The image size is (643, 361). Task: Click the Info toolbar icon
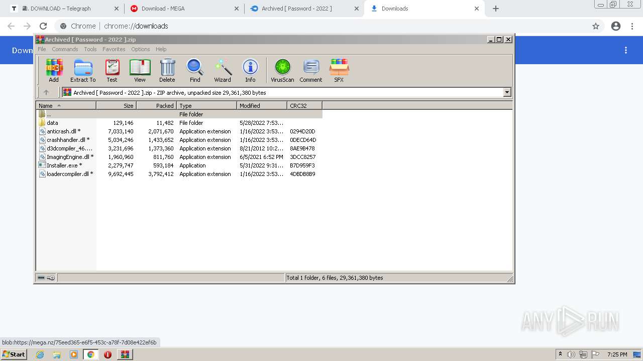click(250, 71)
